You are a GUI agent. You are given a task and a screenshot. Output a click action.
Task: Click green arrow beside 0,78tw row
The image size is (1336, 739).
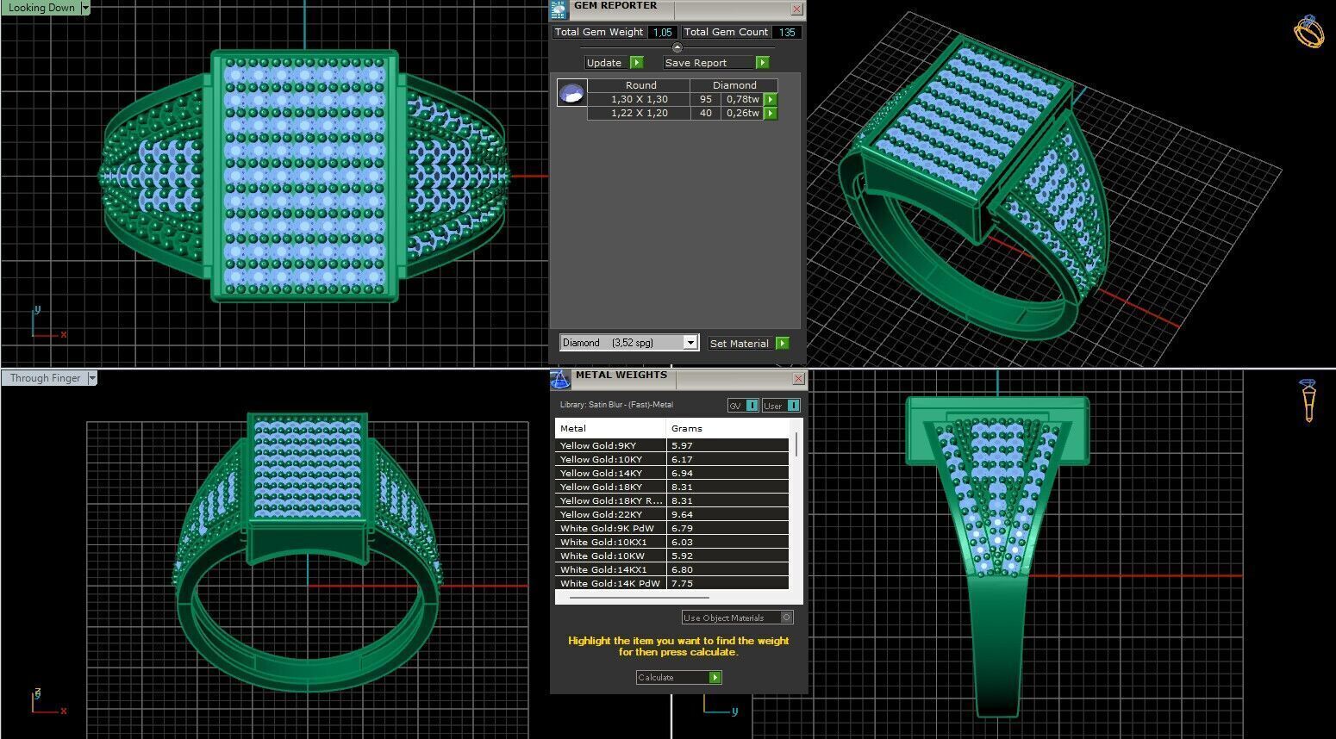[x=771, y=99]
